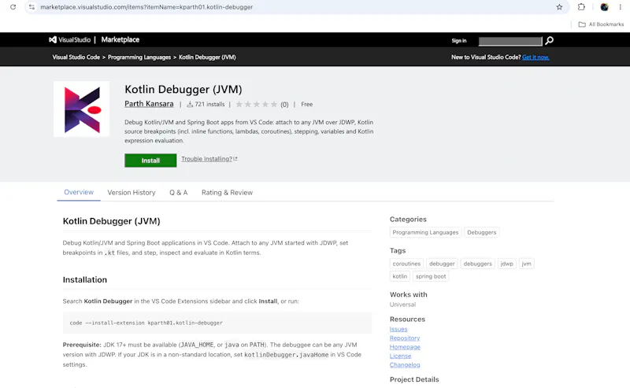The height and width of the screenshot is (388, 630).
Task: Open site information icon in address bar
Action: coord(31,7)
